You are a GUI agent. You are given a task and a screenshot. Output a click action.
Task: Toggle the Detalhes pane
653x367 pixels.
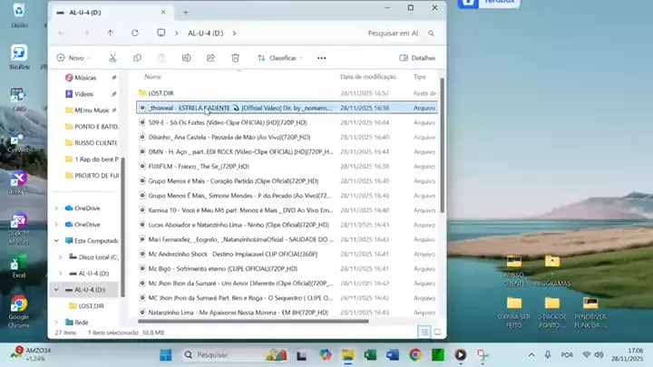(x=417, y=57)
